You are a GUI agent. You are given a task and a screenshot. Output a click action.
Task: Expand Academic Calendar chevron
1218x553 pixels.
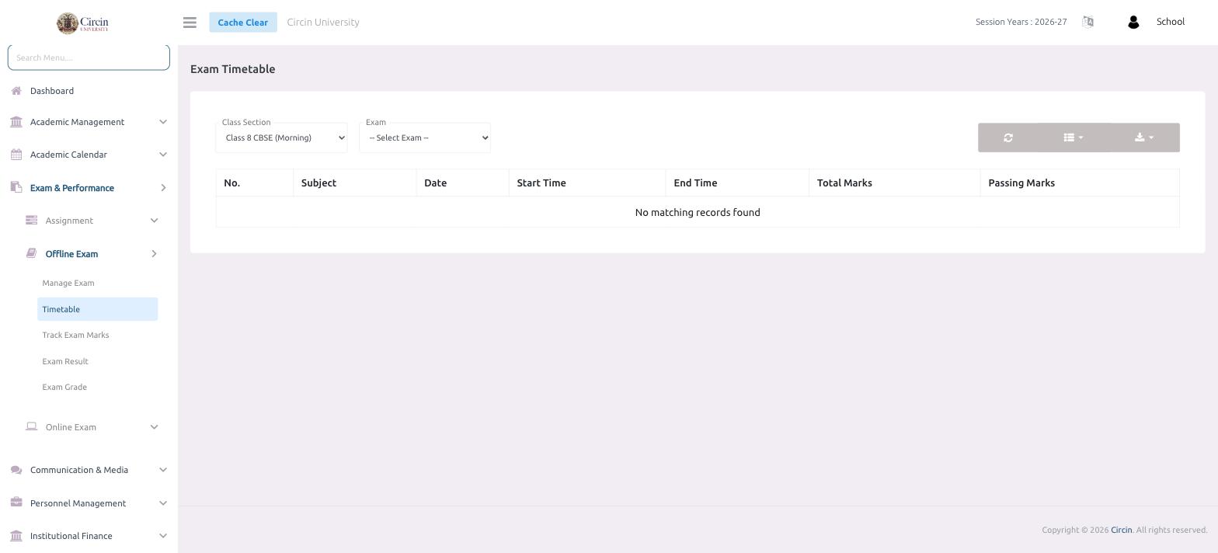(x=163, y=155)
